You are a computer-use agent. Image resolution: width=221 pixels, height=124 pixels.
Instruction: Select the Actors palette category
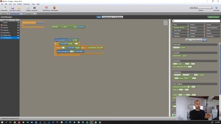196,25
